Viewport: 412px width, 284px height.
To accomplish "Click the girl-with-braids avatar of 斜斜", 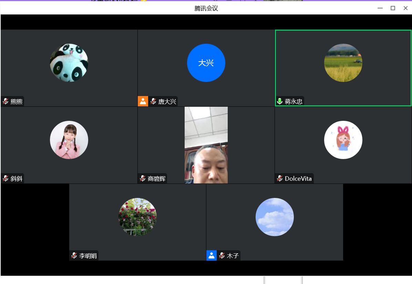I will [69, 140].
